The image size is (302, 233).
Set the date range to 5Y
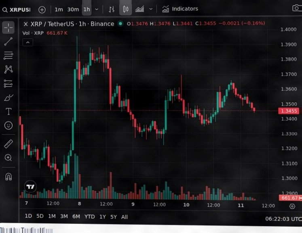114,217
